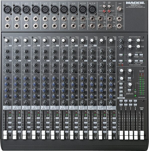The height and width of the screenshot is (151, 149).
Task: Click the PHONES level knob
Action: tap(121, 70)
